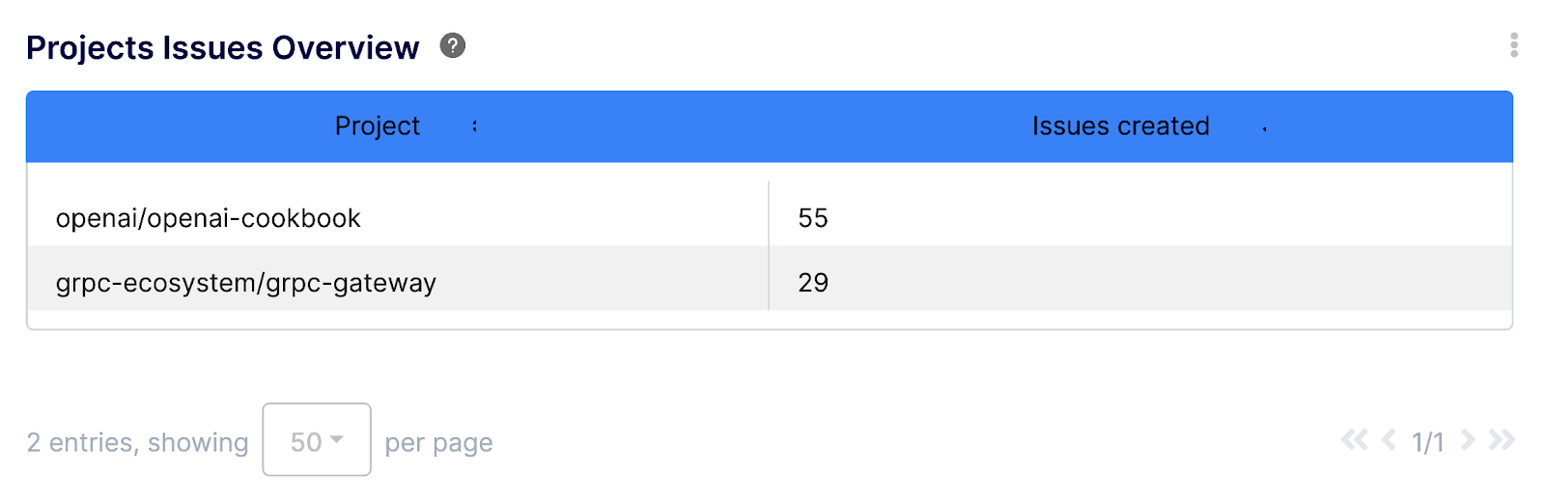This screenshot has height=502, width=1545.
Task: Click the '2 entries, showing' text
Action: 137,442
